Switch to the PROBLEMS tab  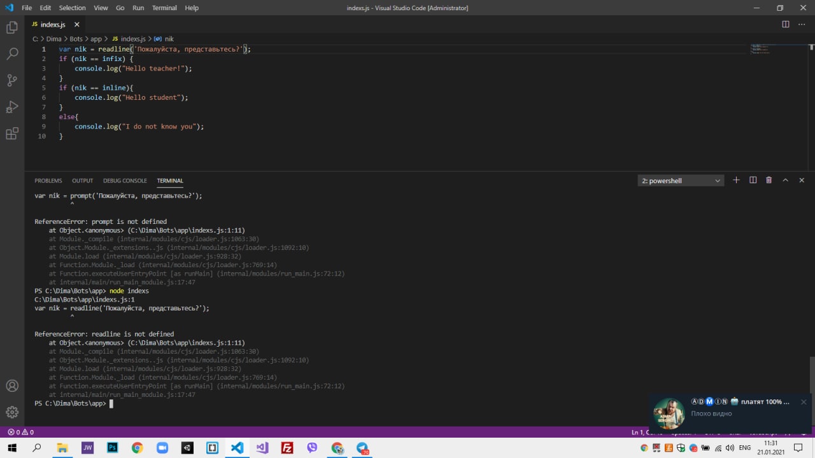click(x=48, y=181)
